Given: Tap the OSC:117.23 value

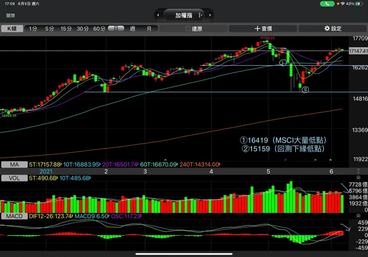Looking at the screenshot, I should [x=126, y=216].
